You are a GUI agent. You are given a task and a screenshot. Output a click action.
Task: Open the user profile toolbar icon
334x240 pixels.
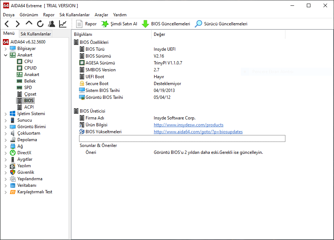pos(51,24)
